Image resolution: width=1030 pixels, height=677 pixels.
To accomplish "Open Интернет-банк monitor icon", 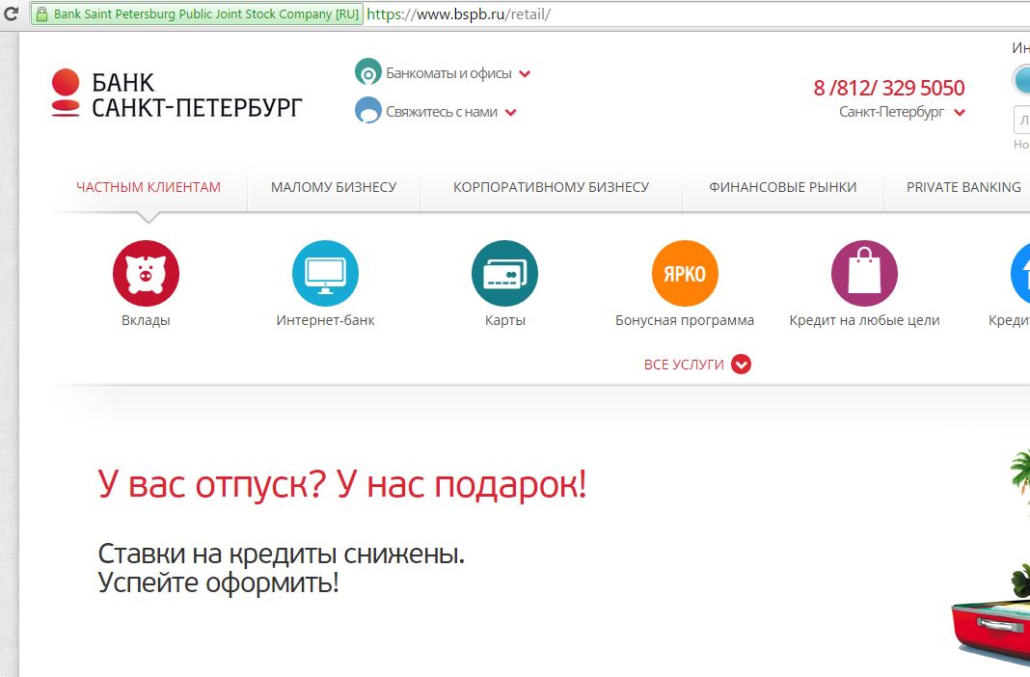I will (x=325, y=273).
